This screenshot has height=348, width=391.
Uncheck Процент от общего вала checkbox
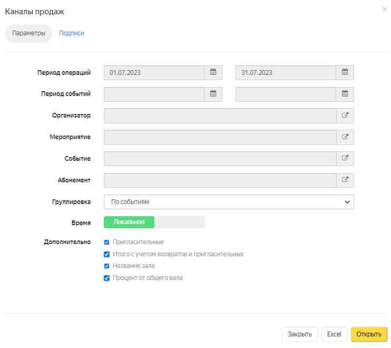click(106, 278)
